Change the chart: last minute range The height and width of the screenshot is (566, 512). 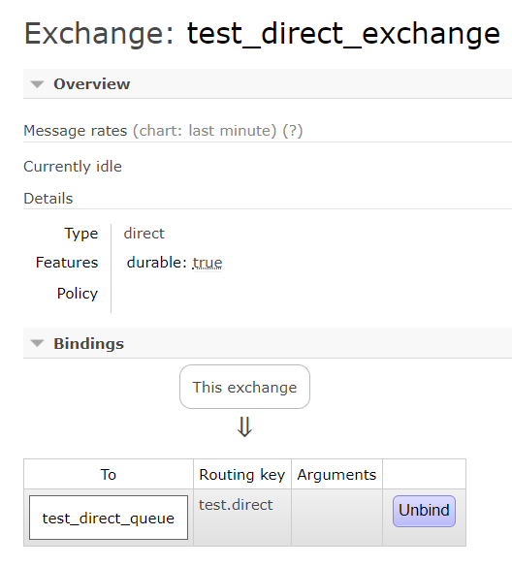(x=205, y=131)
